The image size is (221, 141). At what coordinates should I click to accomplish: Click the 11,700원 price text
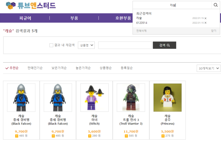[x=131, y=131]
